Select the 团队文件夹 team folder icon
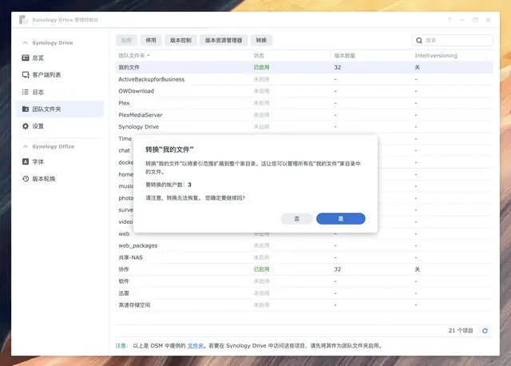The width and height of the screenshot is (511, 366). click(x=26, y=109)
